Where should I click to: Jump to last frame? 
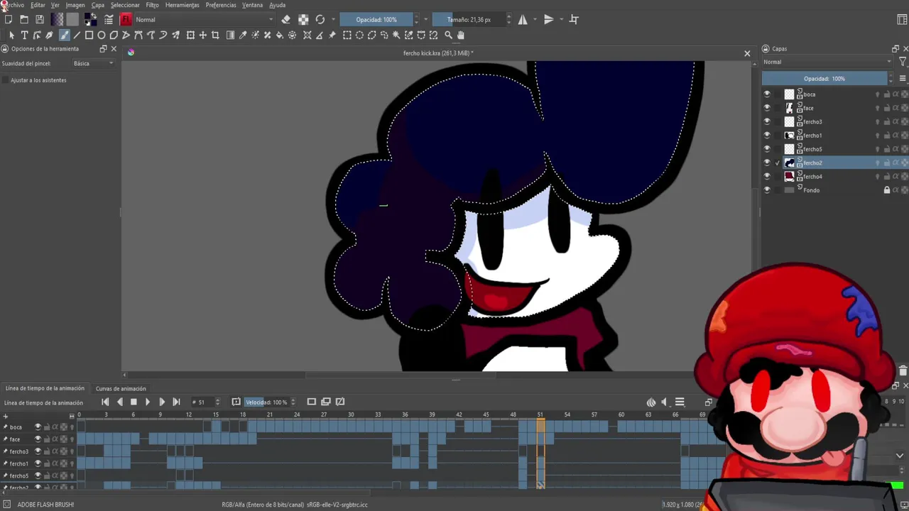(176, 402)
